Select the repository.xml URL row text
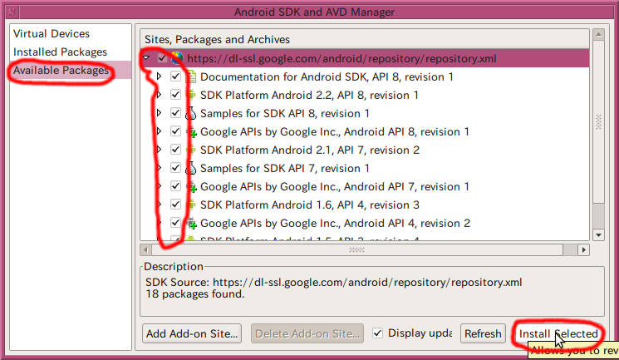Image resolution: width=619 pixels, height=360 pixels. (x=341, y=58)
